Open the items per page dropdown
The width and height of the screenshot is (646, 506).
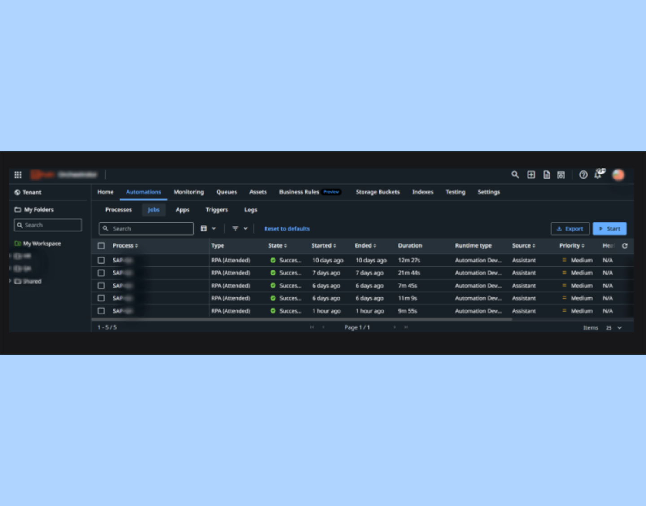point(614,328)
